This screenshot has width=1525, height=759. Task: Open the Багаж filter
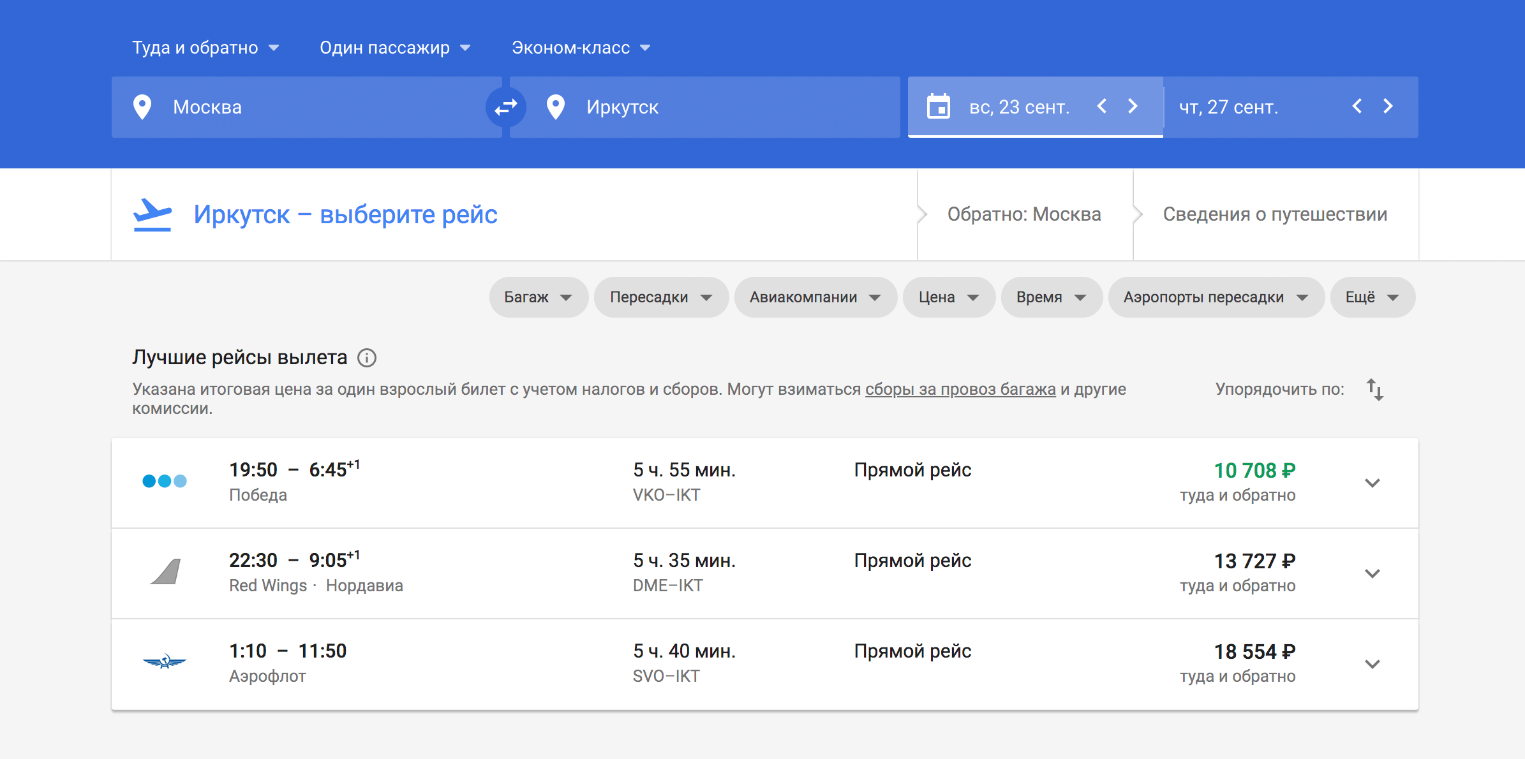[539, 297]
